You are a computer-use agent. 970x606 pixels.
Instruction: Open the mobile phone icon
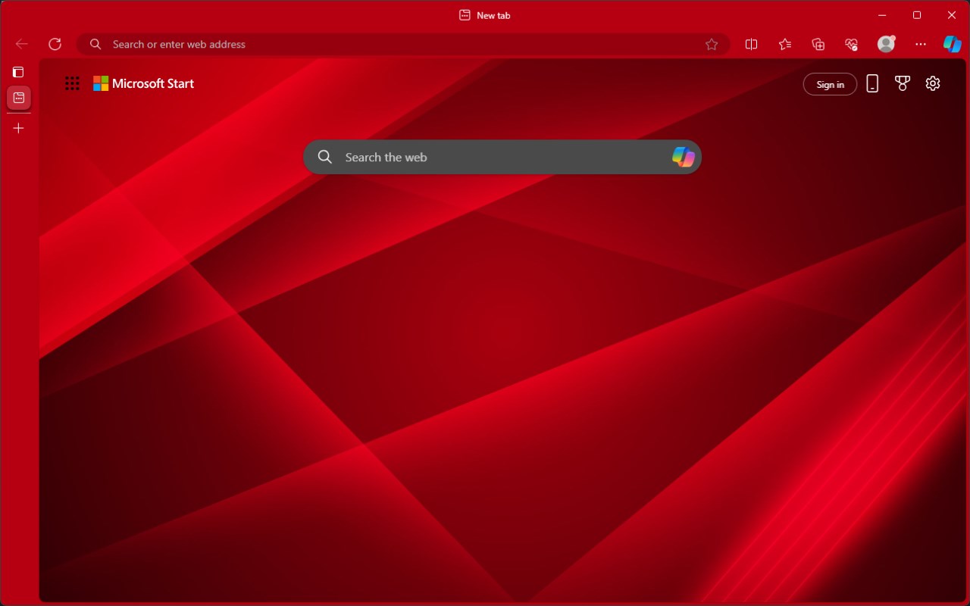click(872, 83)
